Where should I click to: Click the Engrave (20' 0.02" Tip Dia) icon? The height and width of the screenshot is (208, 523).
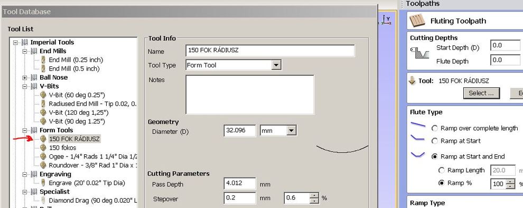(43, 183)
